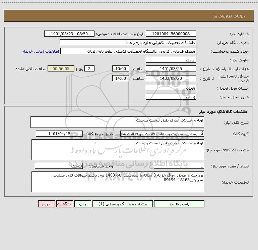Click the استان محل تحویل label
The image size is (258, 250).
[x=233, y=88]
